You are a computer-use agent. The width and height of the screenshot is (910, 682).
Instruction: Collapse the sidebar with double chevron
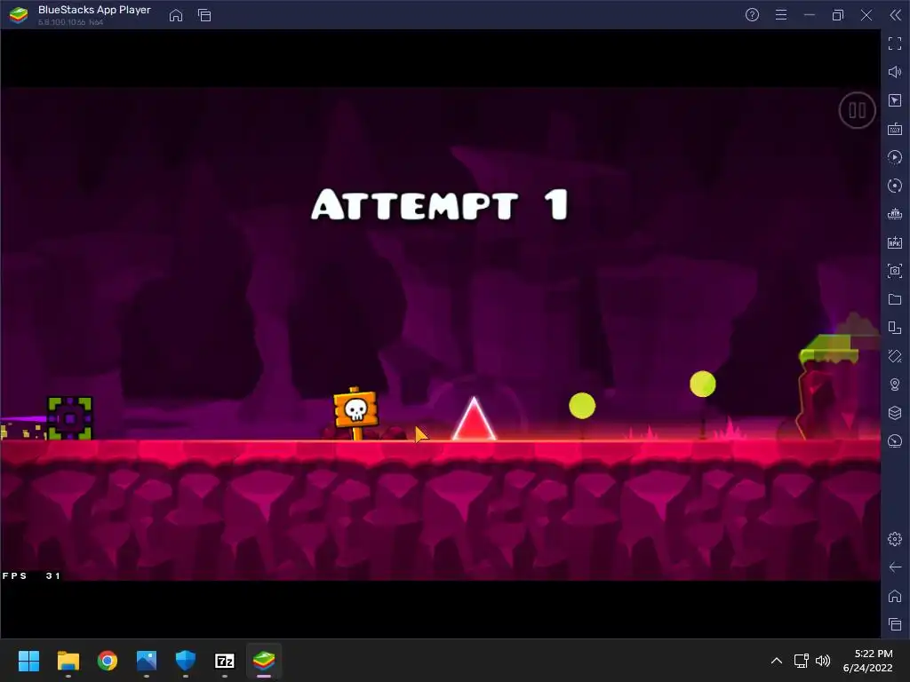pyautogui.click(x=896, y=15)
